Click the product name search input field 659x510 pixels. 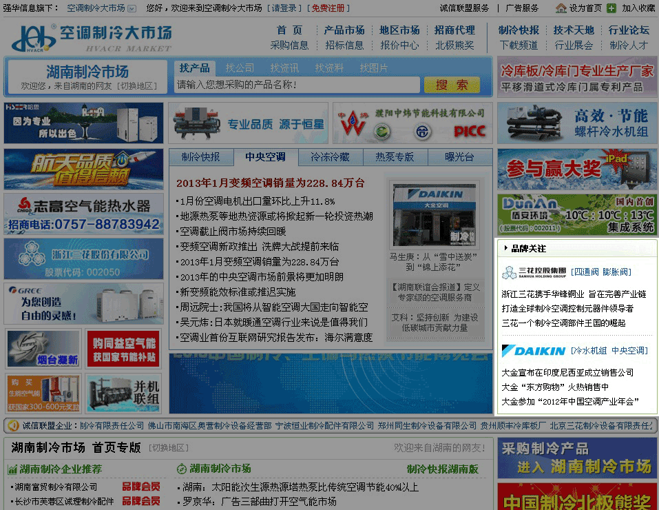click(297, 85)
